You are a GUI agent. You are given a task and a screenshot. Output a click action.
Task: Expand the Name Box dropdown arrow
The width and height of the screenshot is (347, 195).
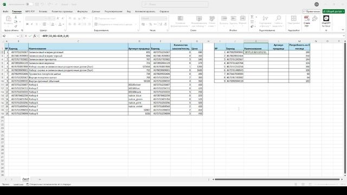coord(18,36)
